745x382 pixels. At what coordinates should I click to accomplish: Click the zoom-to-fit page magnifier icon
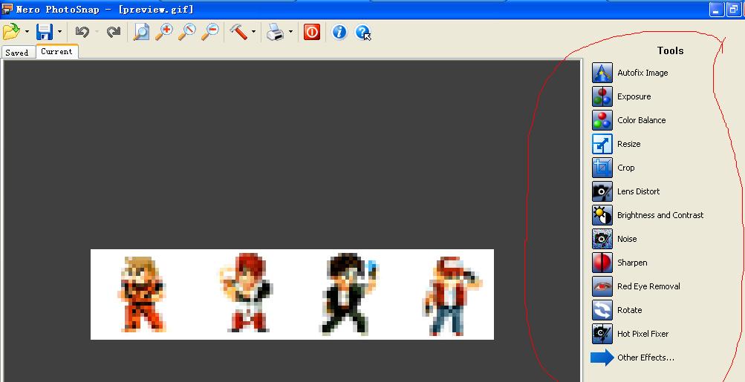[x=141, y=32]
